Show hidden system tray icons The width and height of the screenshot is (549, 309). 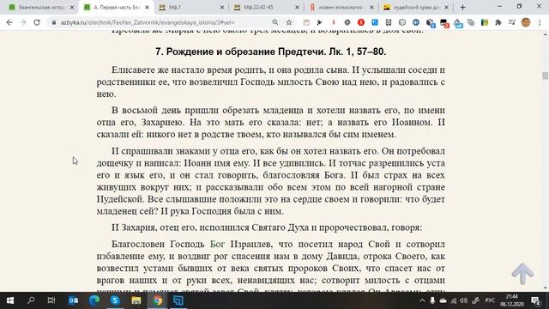[x=422, y=300]
